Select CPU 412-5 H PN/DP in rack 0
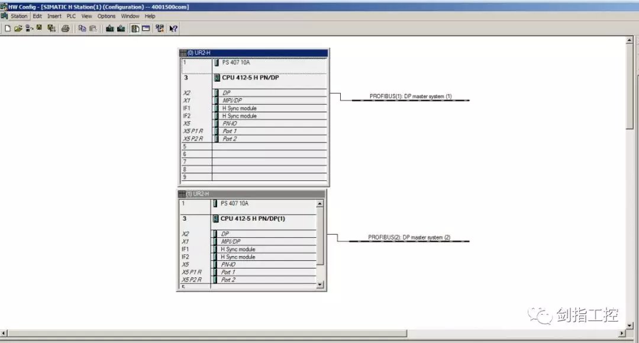Image resolution: width=639 pixels, height=343 pixels. pos(250,77)
